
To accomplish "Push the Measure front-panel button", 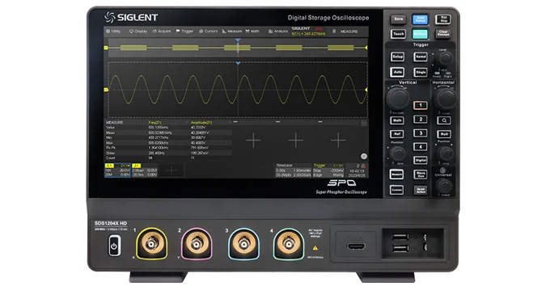I will [x=396, y=175].
